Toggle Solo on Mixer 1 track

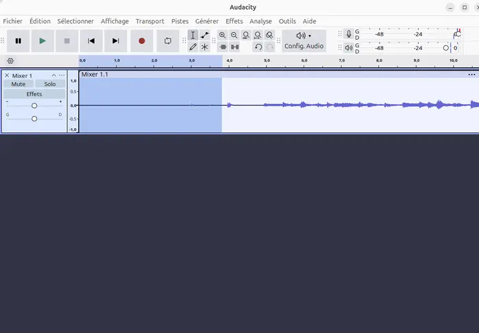(x=50, y=84)
